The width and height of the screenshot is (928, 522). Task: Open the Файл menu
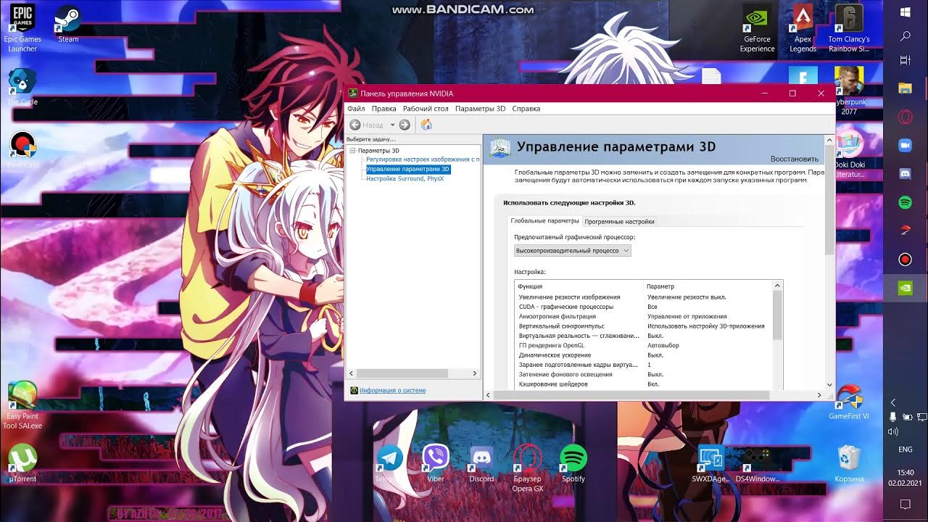356,109
